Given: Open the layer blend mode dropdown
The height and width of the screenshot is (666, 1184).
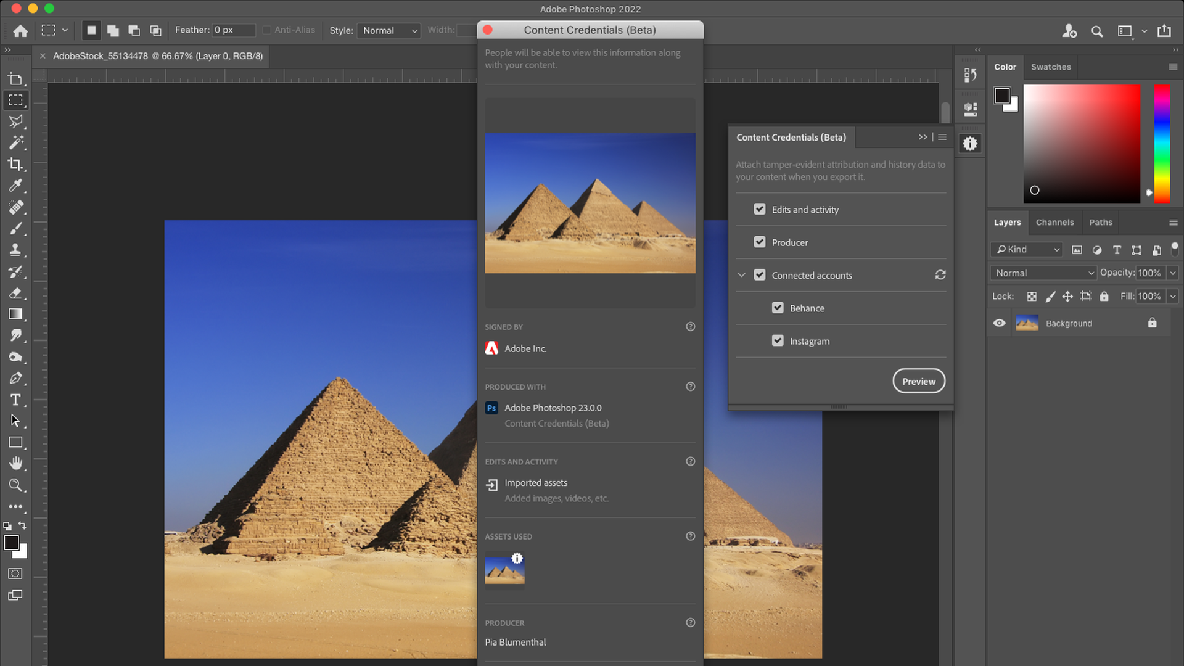Looking at the screenshot, I should point(1042,272).
